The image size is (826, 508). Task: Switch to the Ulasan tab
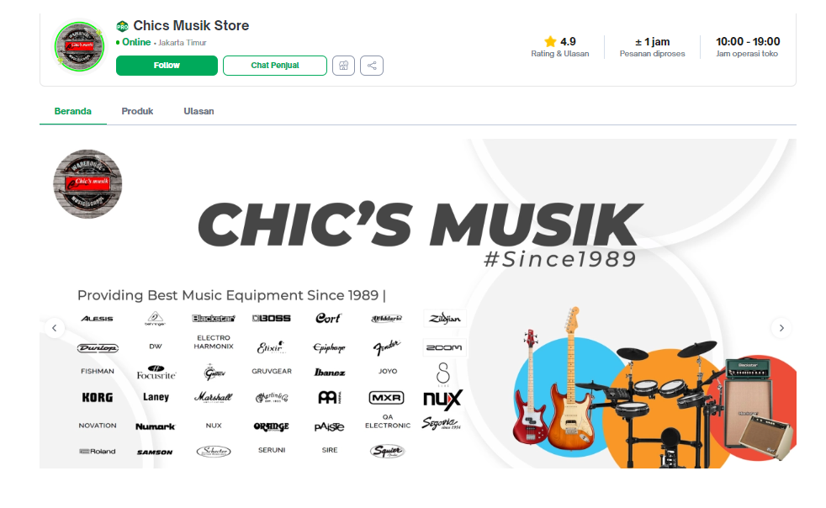click(x=199, y=111)
